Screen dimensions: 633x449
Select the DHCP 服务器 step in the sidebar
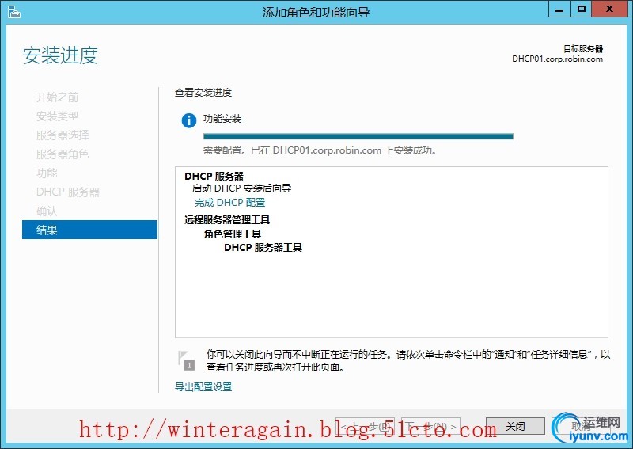point(68,192)
